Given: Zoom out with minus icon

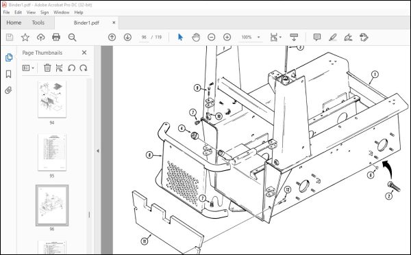Looking at the screenshot, I should click(x=212, y=38).
